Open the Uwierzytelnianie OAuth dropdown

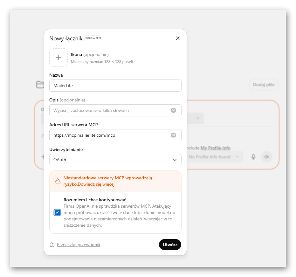(x=115, y=160)
